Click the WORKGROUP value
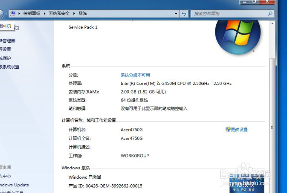287x193 pixels. (135, 156)
